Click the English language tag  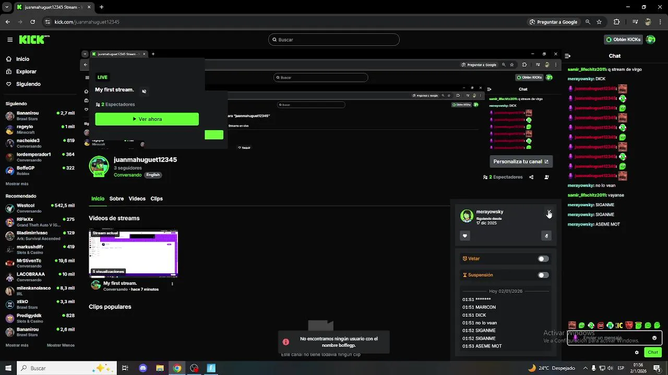click(153, 175)
